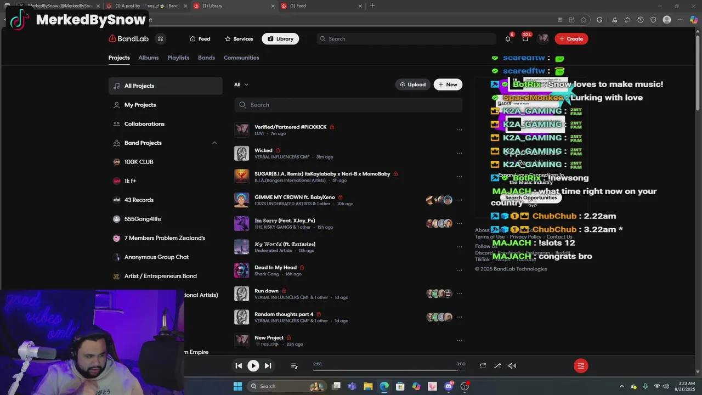Click the project list Search field

click(348, 105)
